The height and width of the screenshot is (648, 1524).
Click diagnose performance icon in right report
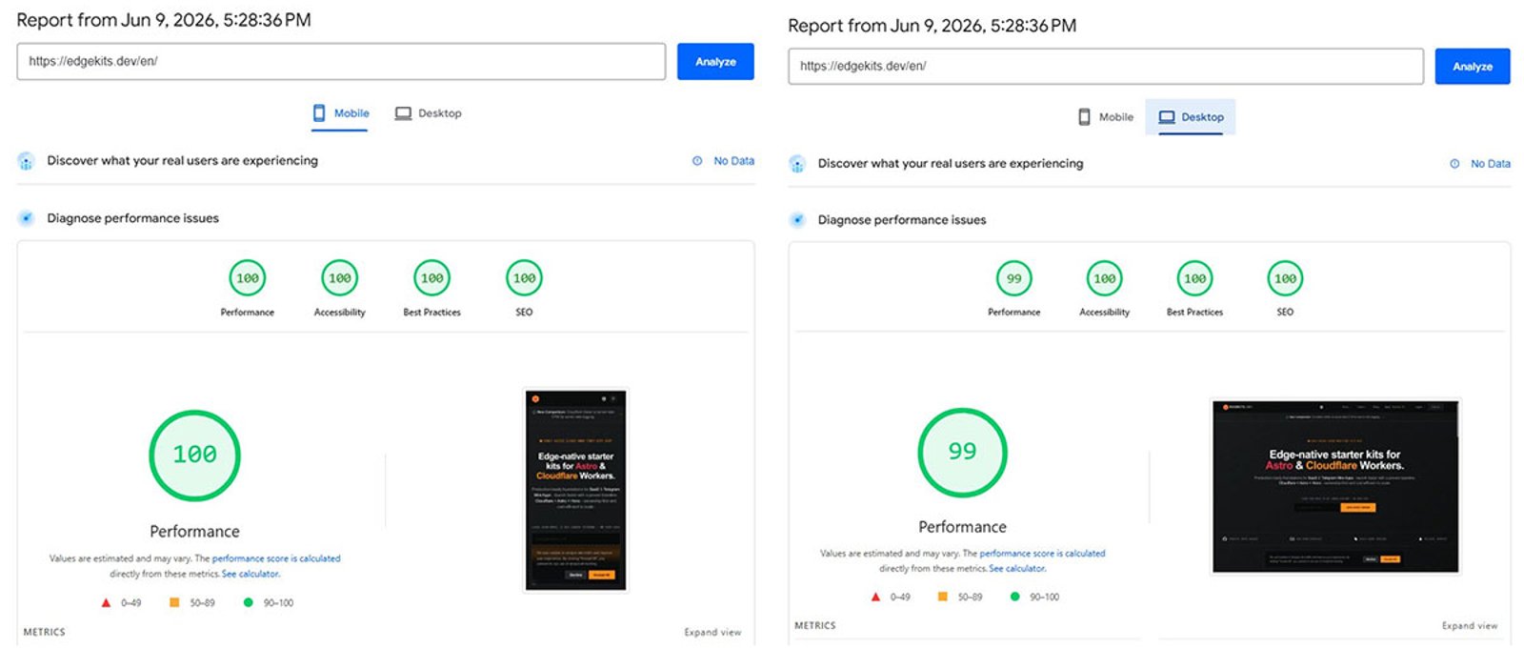tap(797, 220)
